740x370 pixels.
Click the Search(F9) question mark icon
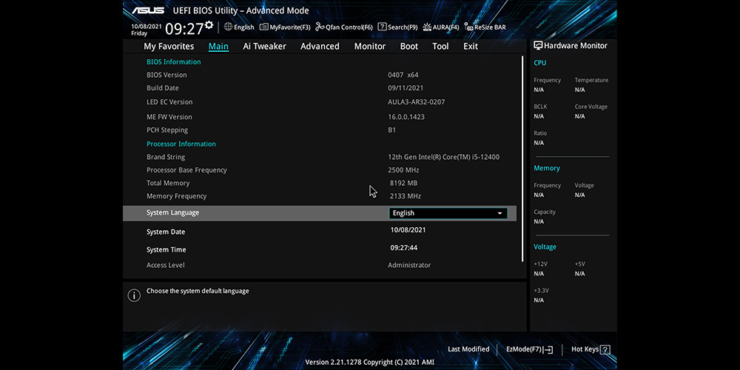[x=383, y=27]
